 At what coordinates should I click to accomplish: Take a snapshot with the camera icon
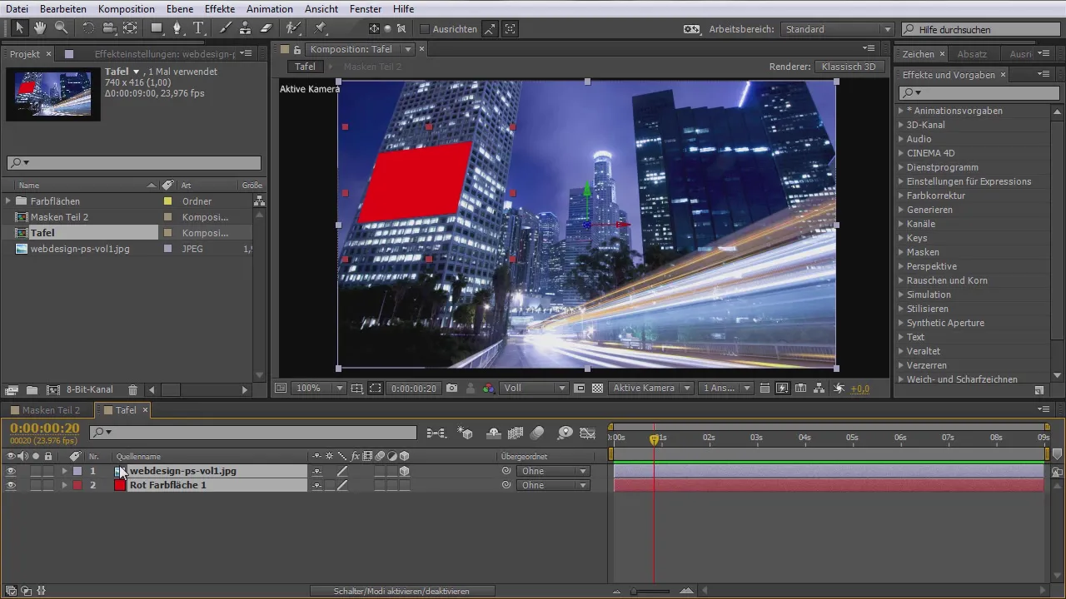pyautogui.click(x=451, y=389)
